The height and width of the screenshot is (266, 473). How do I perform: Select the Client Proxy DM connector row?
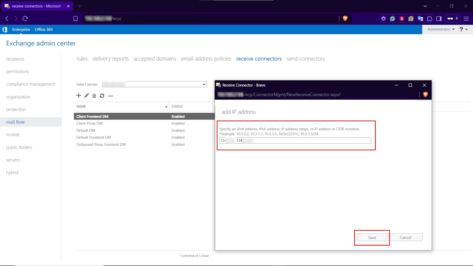click(144, 123)
